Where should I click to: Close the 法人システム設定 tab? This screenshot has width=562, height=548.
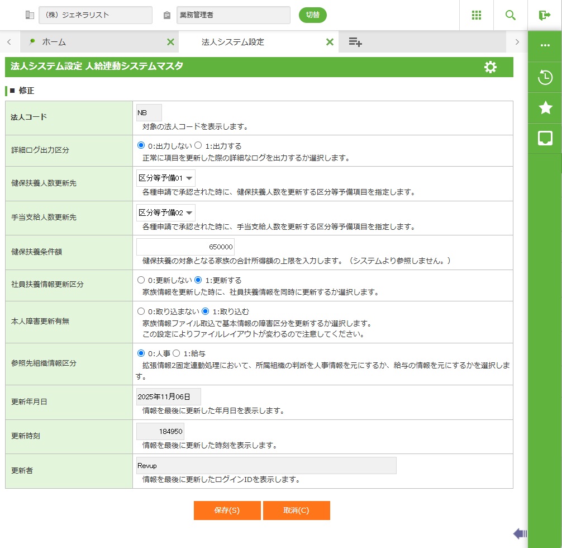tap(330, 42)
